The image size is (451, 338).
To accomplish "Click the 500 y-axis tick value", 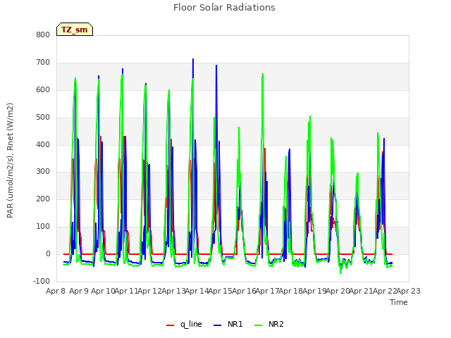I will [x=43, y=118].
